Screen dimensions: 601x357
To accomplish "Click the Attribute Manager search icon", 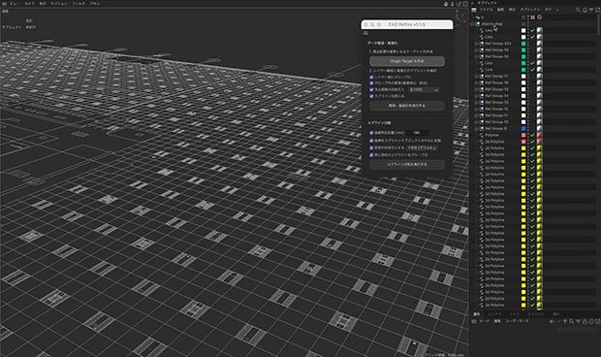I will coord(572,321).
